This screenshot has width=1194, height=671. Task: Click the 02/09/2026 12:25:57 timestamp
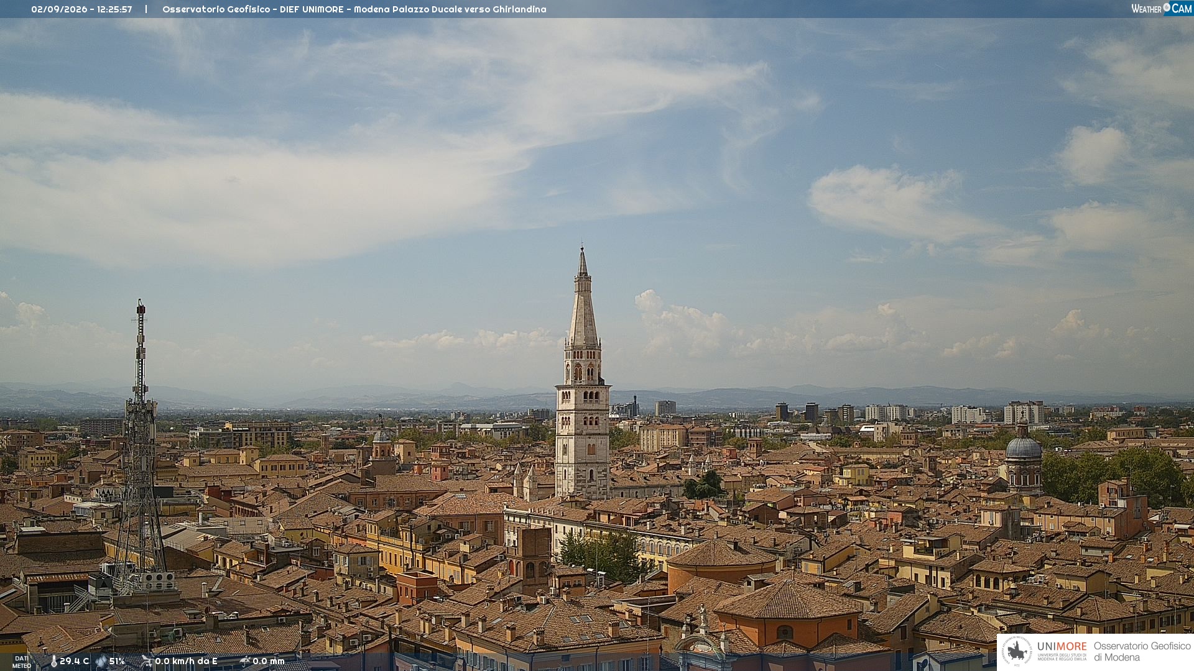[x=81, y=9]
